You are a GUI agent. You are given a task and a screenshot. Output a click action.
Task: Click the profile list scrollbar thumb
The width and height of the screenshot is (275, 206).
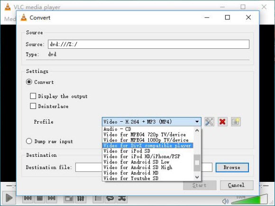pos(197,163)
